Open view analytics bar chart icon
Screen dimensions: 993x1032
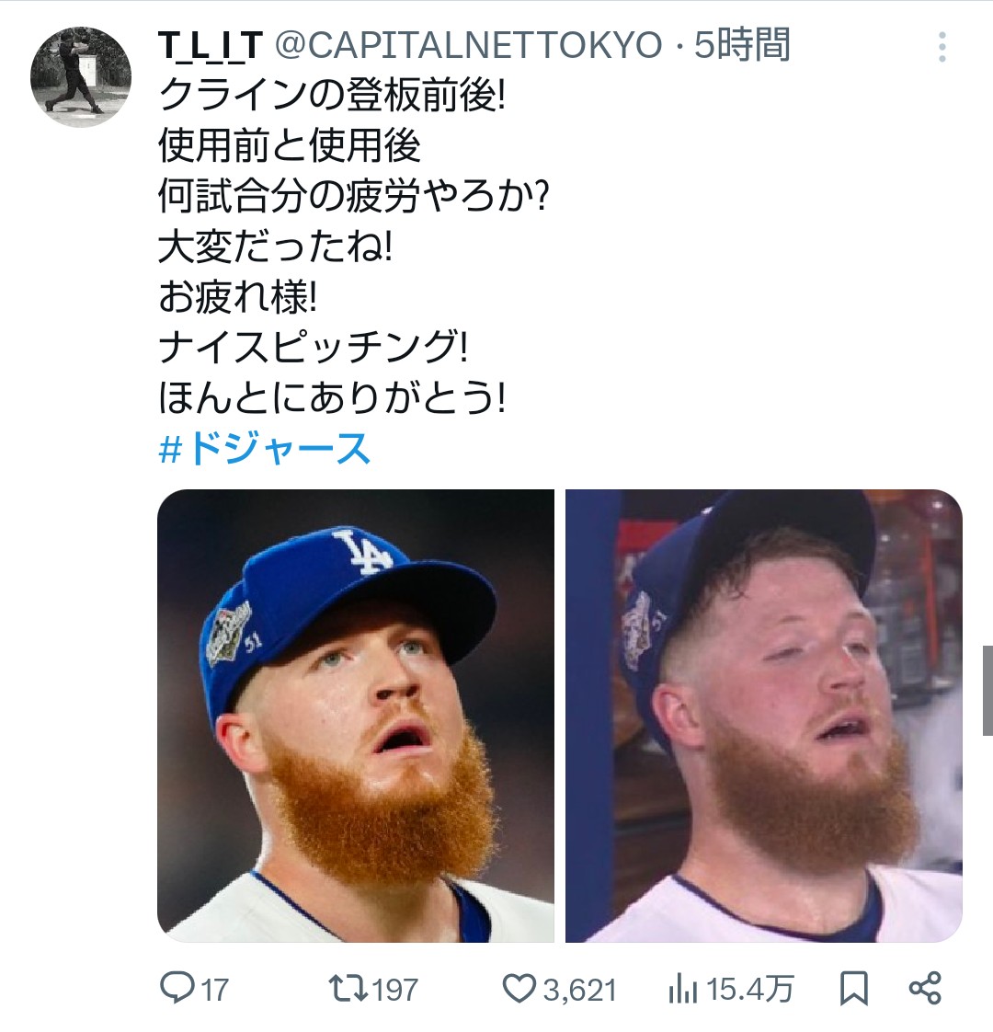(682, 989)
